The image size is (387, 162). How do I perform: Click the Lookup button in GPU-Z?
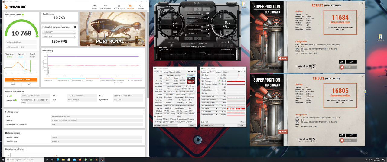(191, 75)
